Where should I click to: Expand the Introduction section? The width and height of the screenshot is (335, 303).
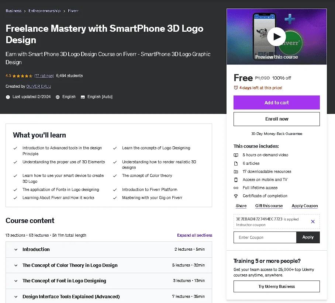[109, 250]
